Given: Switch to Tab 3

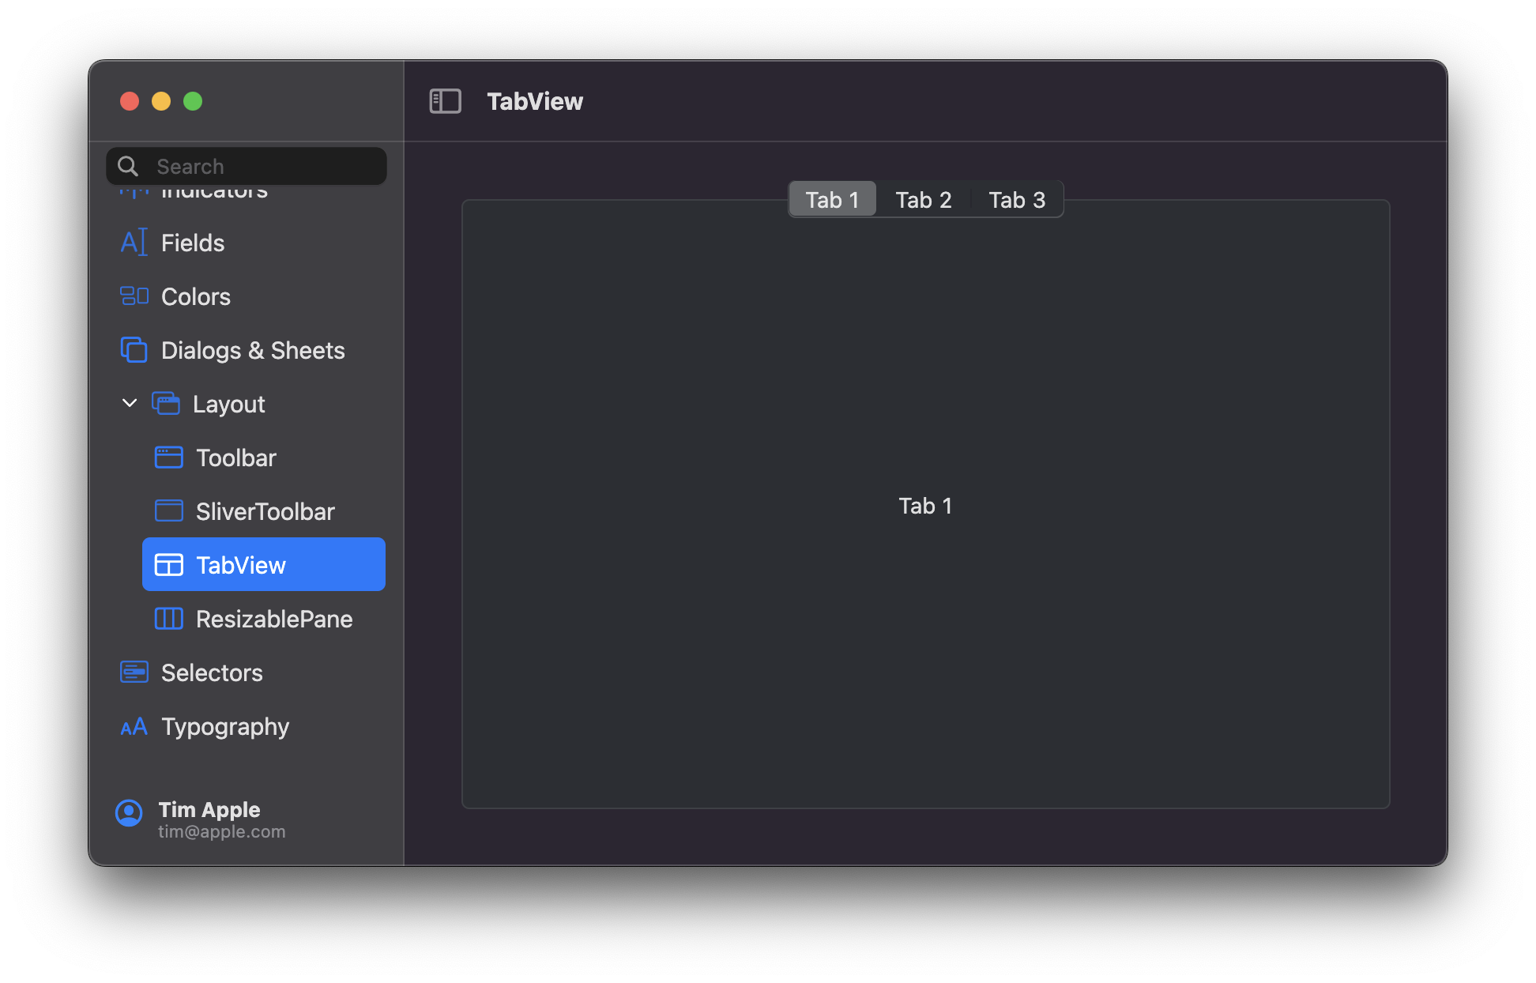Looking at the screenshot, I should [1017, 200].
